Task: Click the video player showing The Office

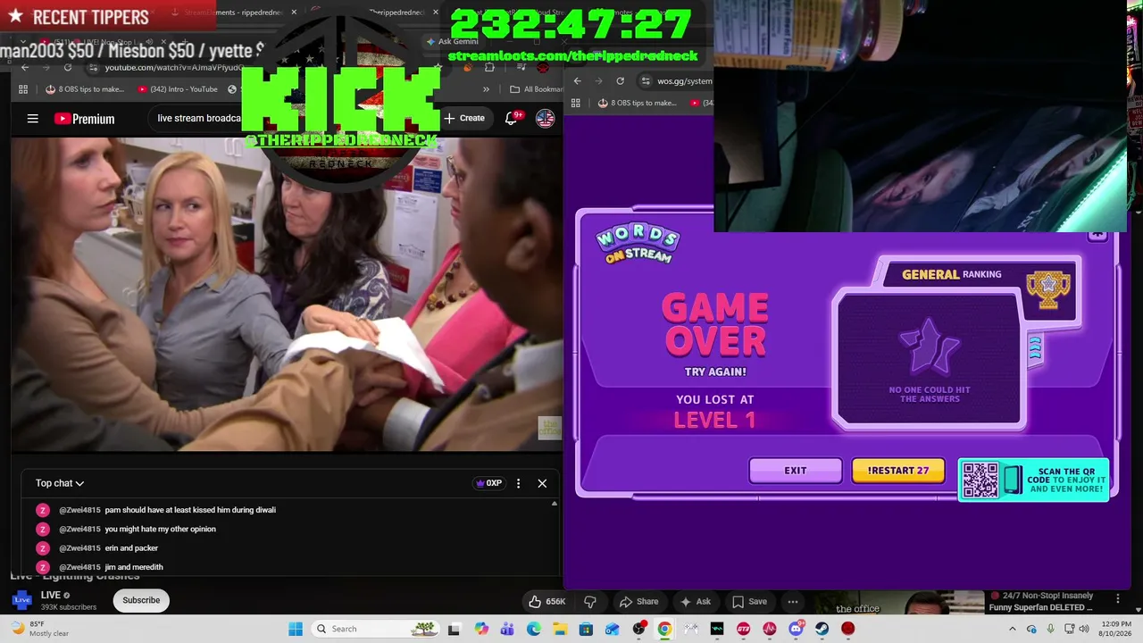Action: point(287,295)
